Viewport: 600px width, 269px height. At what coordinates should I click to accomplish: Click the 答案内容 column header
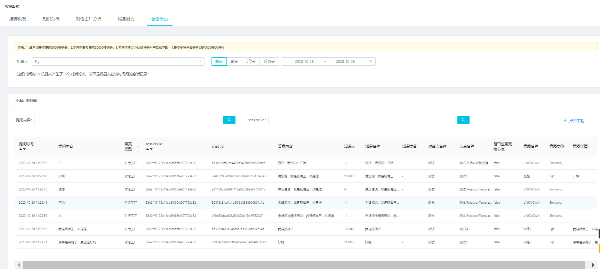pyautogui.click(x=285, y=146)
